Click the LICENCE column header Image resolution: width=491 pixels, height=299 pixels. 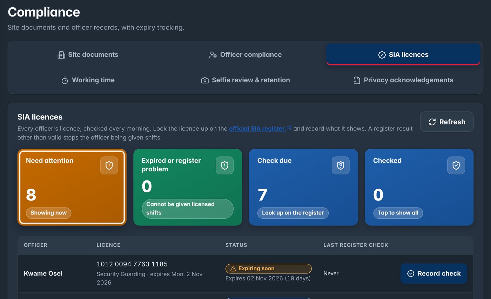click(x=108, y=245)
